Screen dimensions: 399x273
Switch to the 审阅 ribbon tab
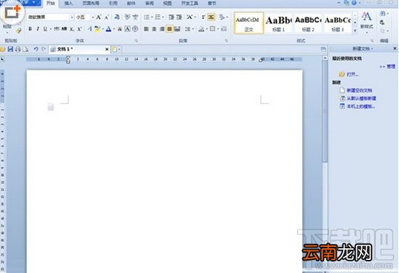(x=149, y=3)
